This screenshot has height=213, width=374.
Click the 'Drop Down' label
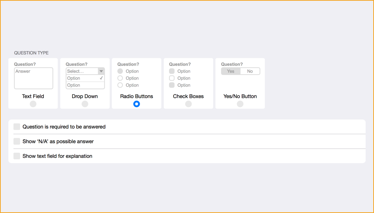coord(85,96)
